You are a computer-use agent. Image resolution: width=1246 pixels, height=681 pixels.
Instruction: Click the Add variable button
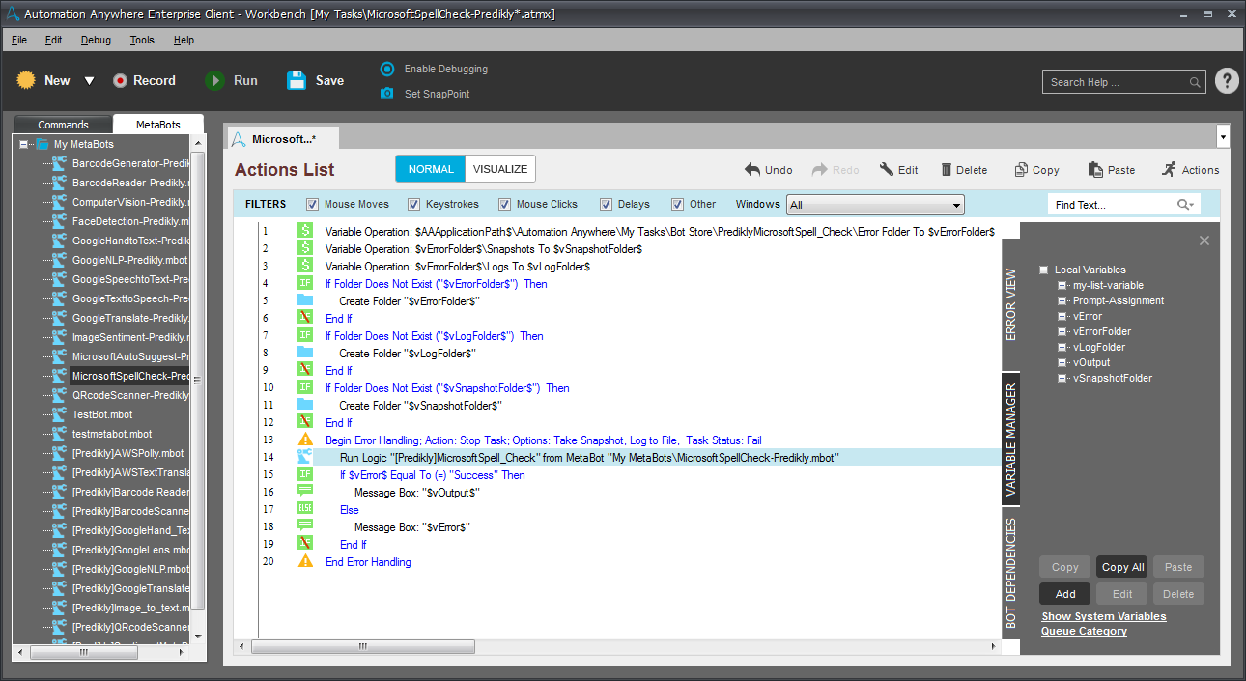1064,594
